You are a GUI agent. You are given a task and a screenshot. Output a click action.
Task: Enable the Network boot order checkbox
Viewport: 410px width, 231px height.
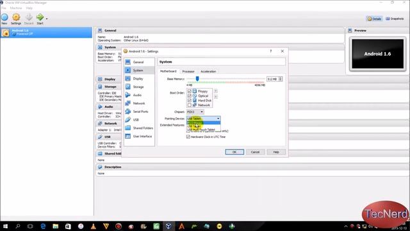tap(190, 105)
